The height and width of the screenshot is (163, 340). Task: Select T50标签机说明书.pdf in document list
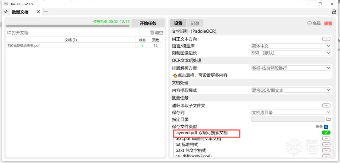tap(24, 46)
